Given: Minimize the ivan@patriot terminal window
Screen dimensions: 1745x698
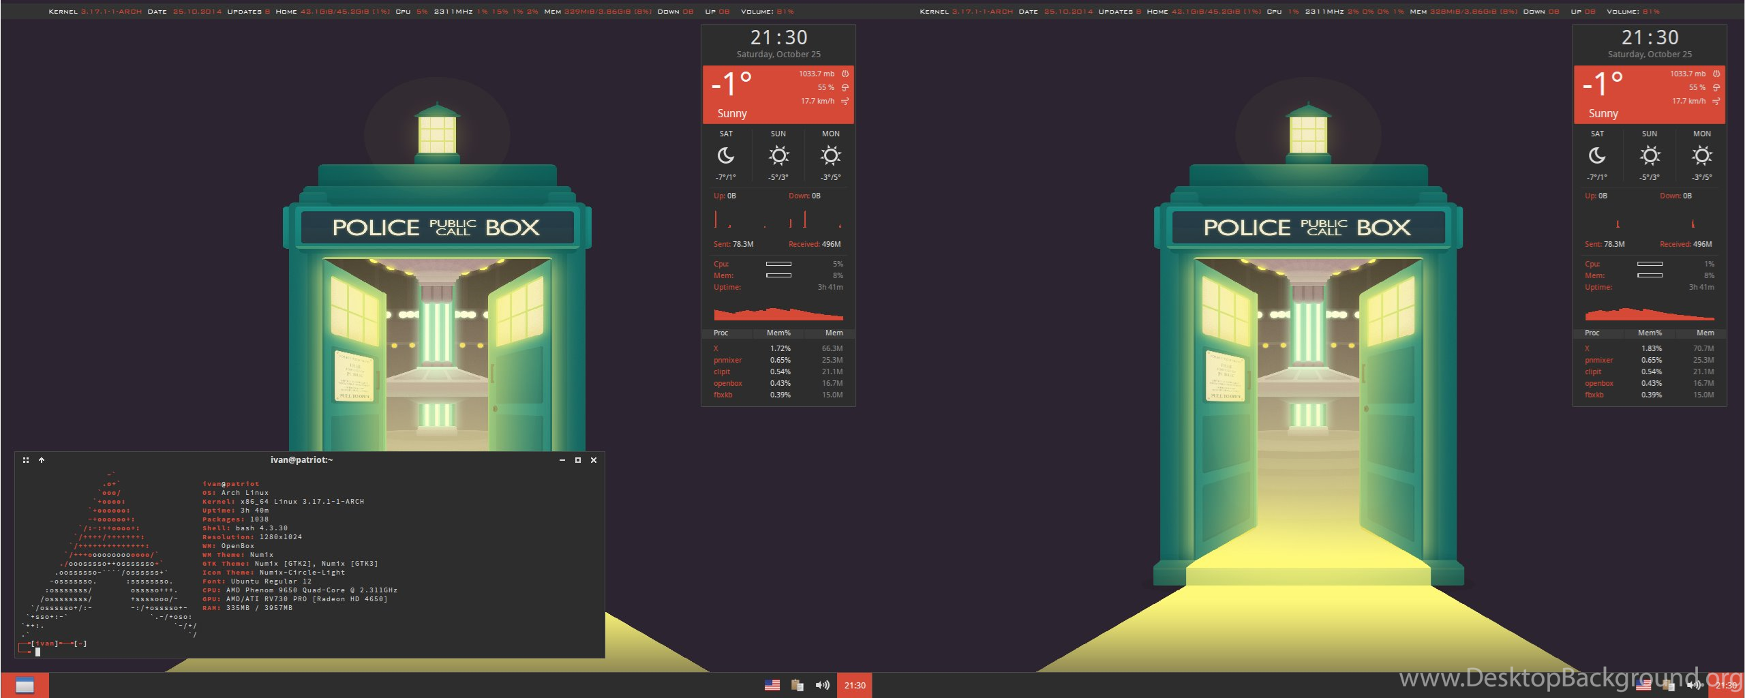Looking at the screenshot, I should pyautogui.click(x=562, y=460).
